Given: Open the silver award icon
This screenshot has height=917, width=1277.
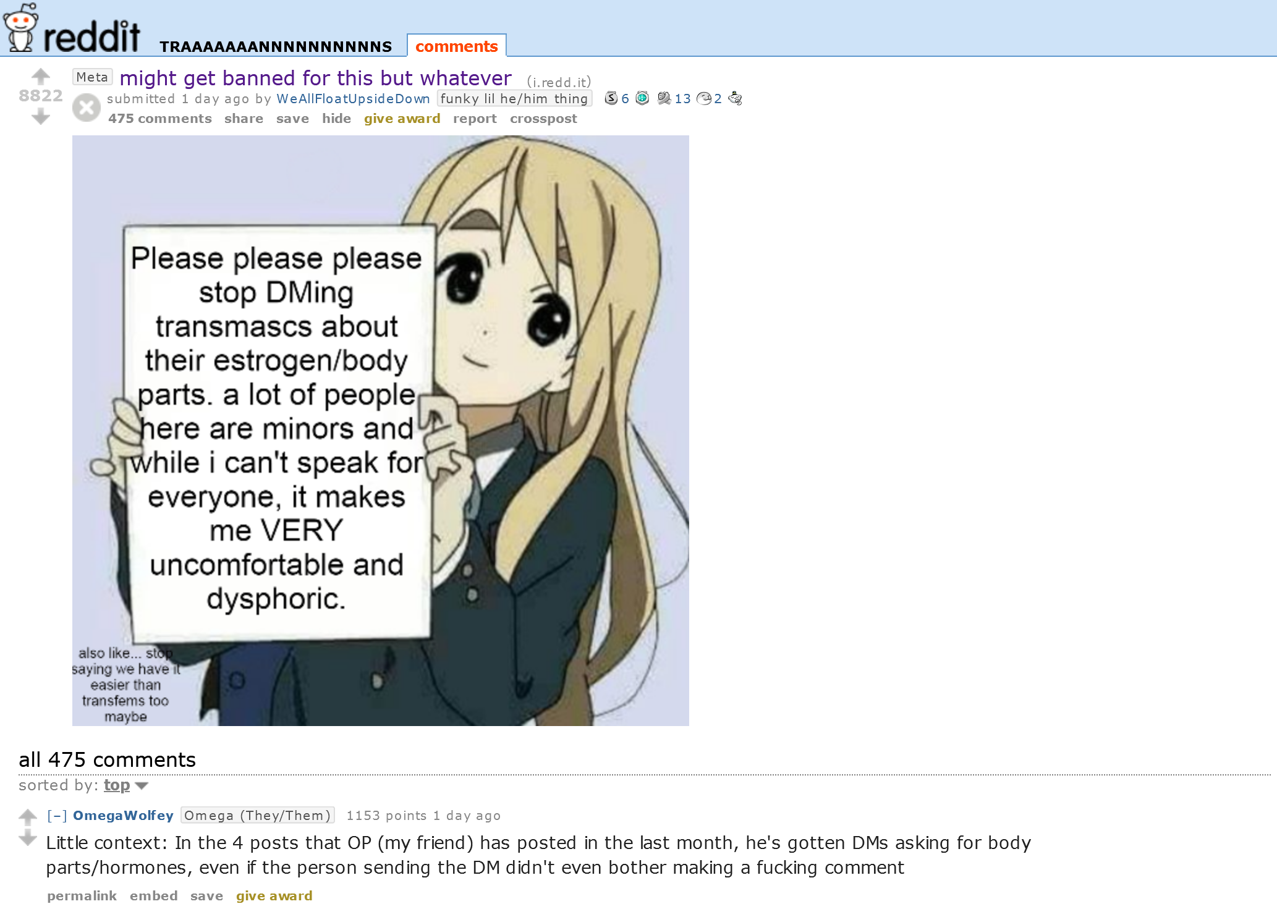Looking at the screenshot, I should pos(611,98).
